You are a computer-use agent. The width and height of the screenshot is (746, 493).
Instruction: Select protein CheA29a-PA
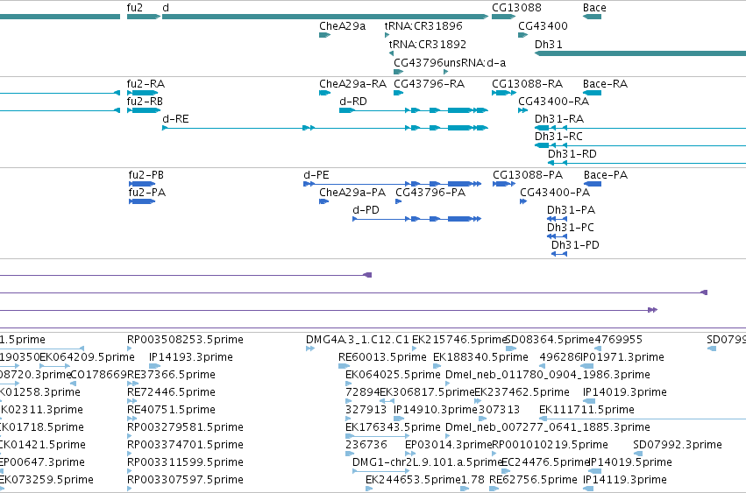(324, 201)
